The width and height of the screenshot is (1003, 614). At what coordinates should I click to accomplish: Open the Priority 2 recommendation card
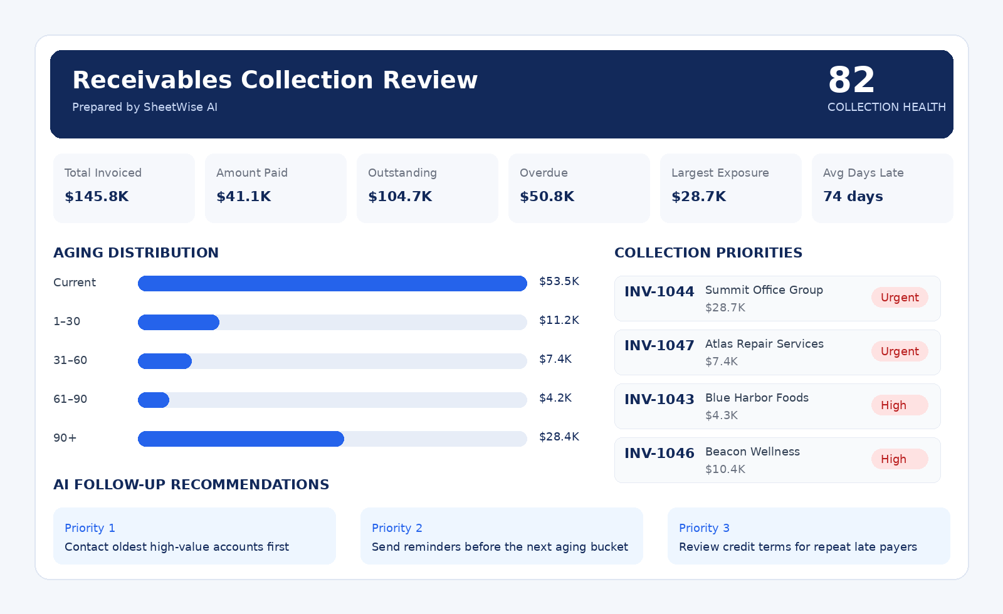point(501,536)
